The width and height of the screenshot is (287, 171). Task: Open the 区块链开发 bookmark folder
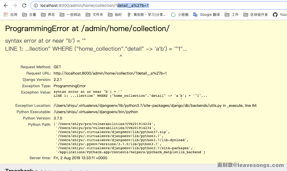click(256, 14)
